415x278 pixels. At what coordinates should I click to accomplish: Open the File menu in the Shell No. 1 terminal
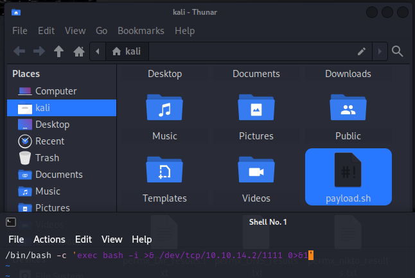click(16, 239)
